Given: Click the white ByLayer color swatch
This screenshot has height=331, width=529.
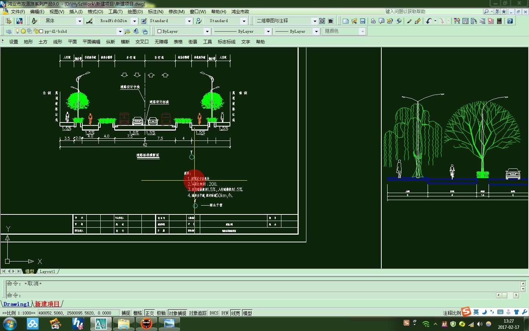Looking at the screenshot, I should (159, 31).
